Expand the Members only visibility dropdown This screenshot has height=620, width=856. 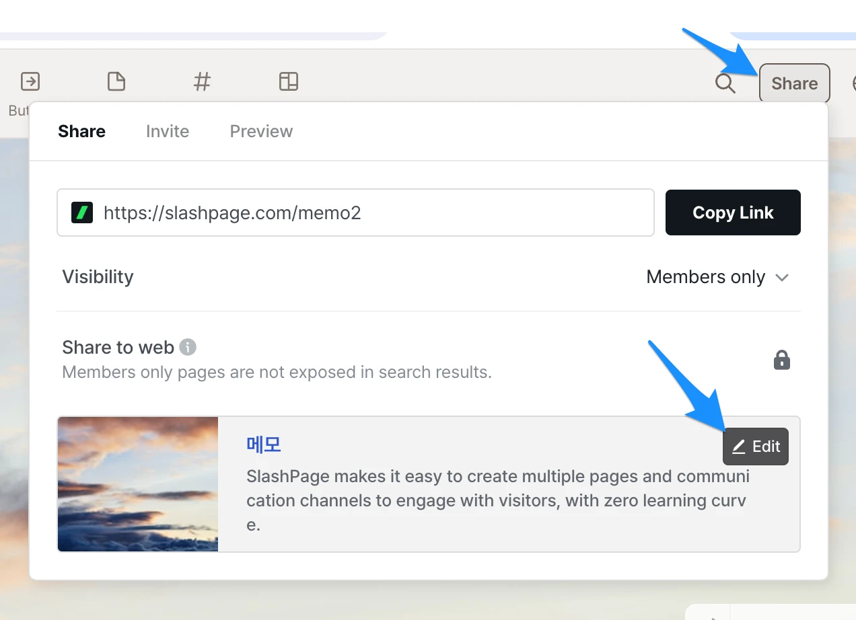click(717, 277)
